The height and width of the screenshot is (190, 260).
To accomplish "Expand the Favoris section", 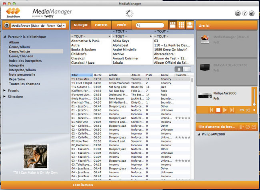I will [x=5, y=90].
